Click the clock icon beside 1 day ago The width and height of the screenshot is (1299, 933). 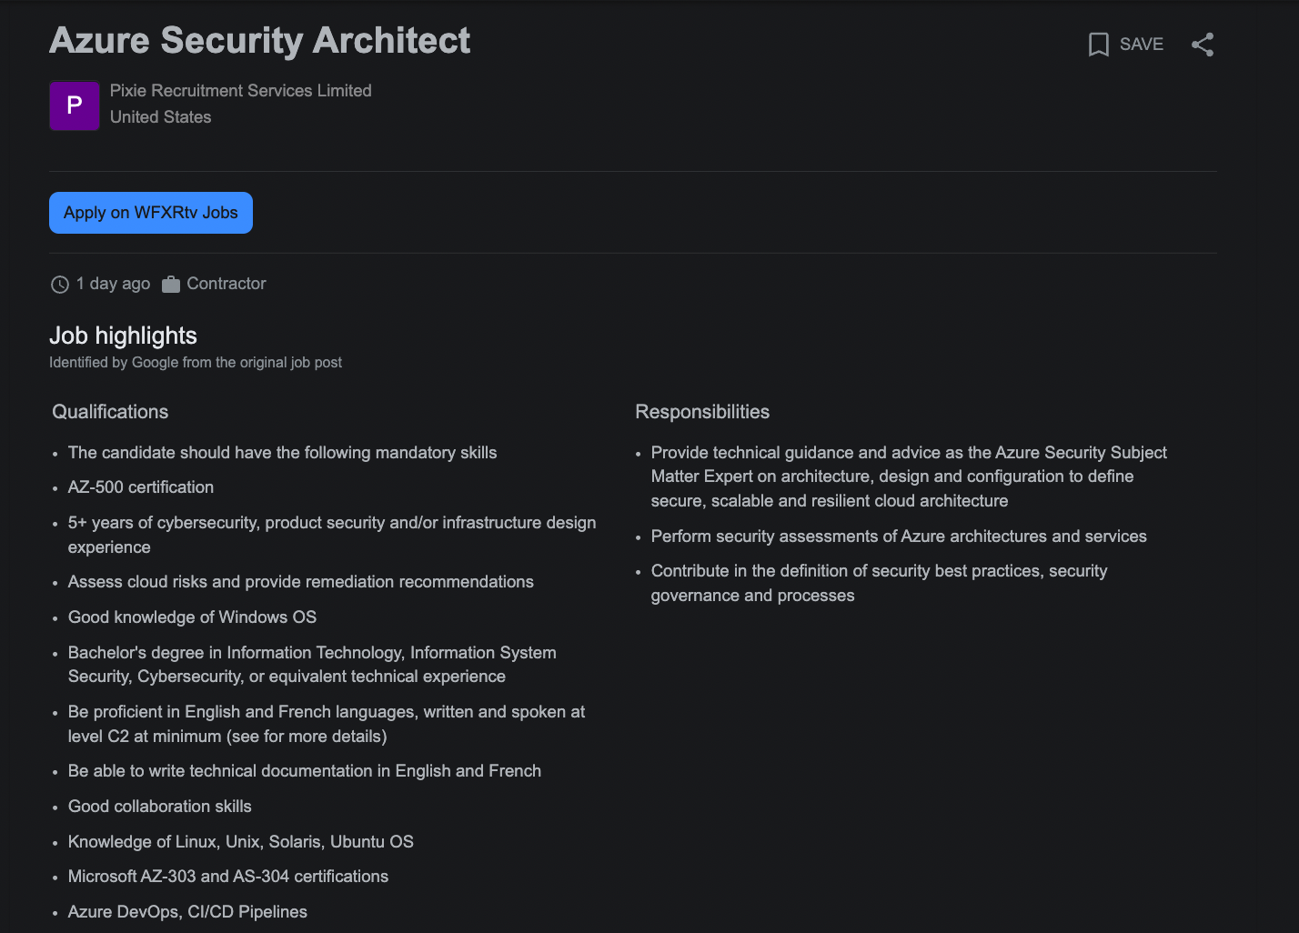click(x=60, y=285)
